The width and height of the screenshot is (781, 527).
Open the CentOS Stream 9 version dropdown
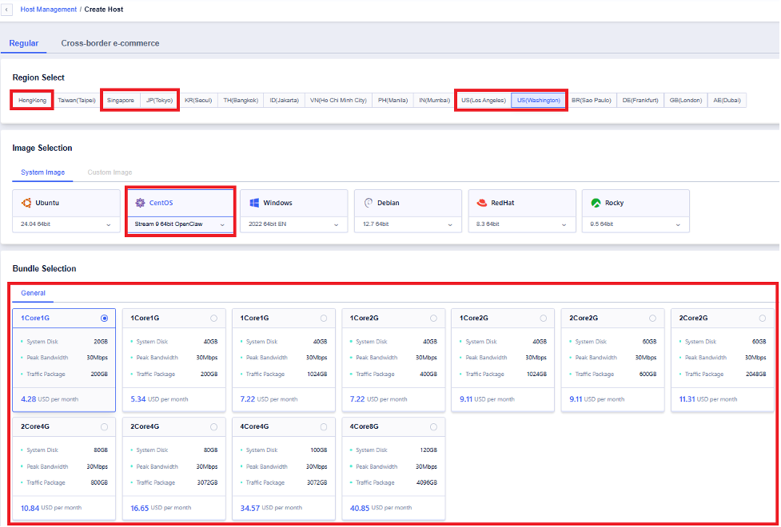tap(222, 224)
